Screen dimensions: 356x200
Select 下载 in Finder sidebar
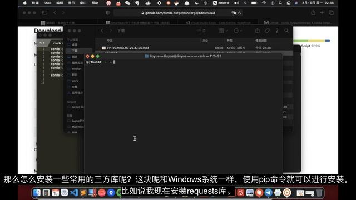pyautogui.click(x=79, y=51)
